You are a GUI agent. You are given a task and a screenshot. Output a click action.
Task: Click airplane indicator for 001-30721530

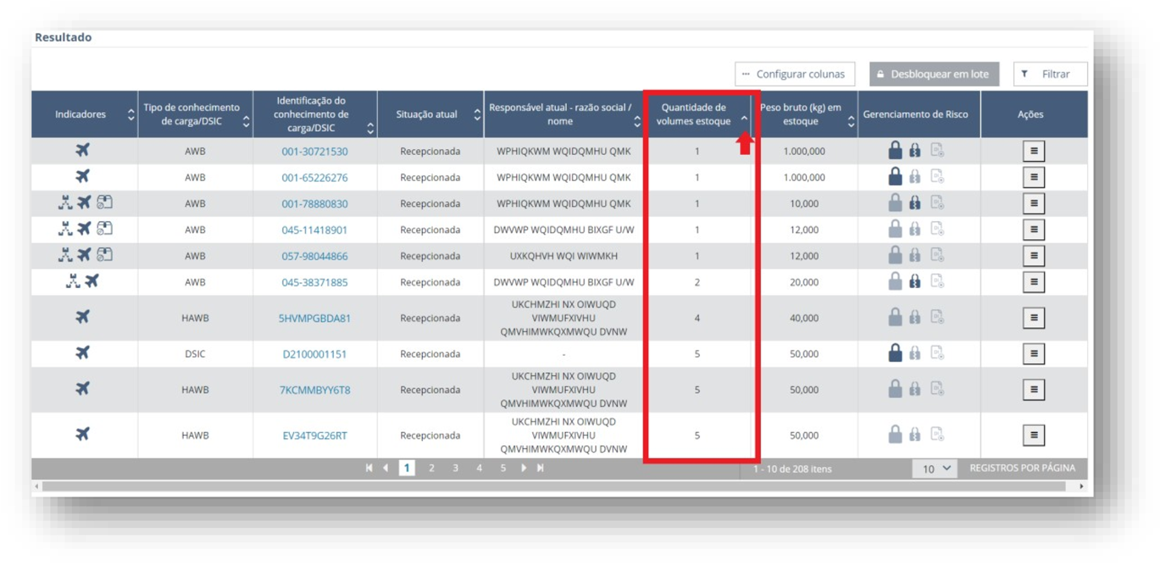(83, 149)
